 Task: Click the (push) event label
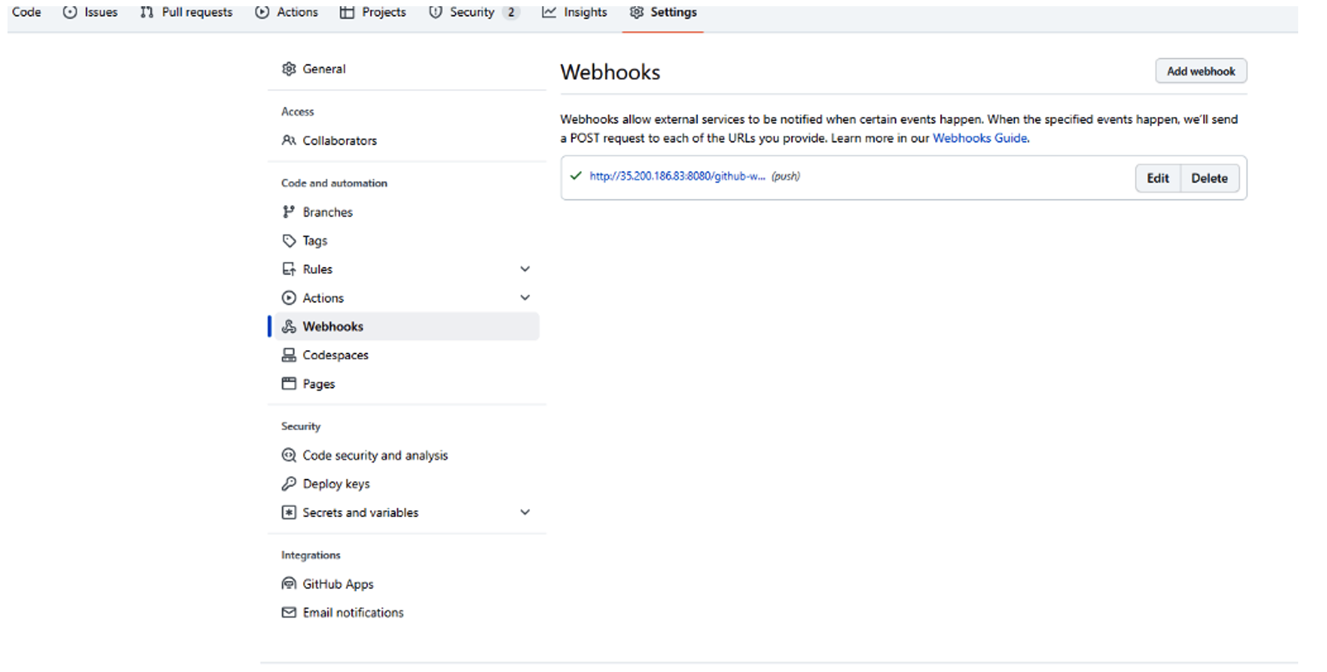pyautogui.click(x=786, y=176)
